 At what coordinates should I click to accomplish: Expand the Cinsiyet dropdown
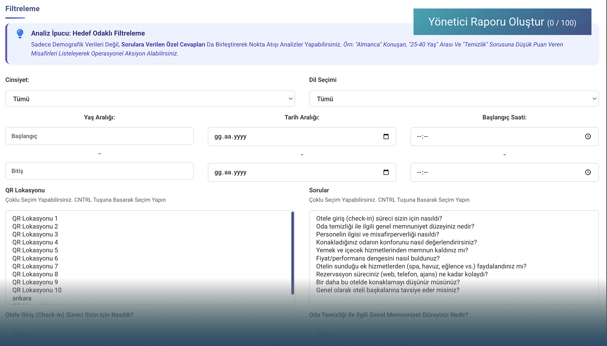150,99
